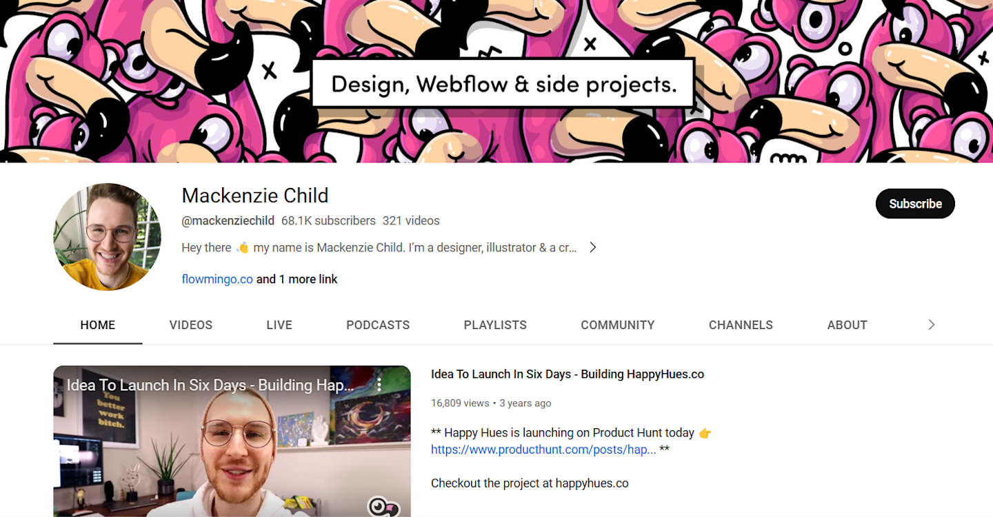Open the flowmingo.co link

[217, 279]
